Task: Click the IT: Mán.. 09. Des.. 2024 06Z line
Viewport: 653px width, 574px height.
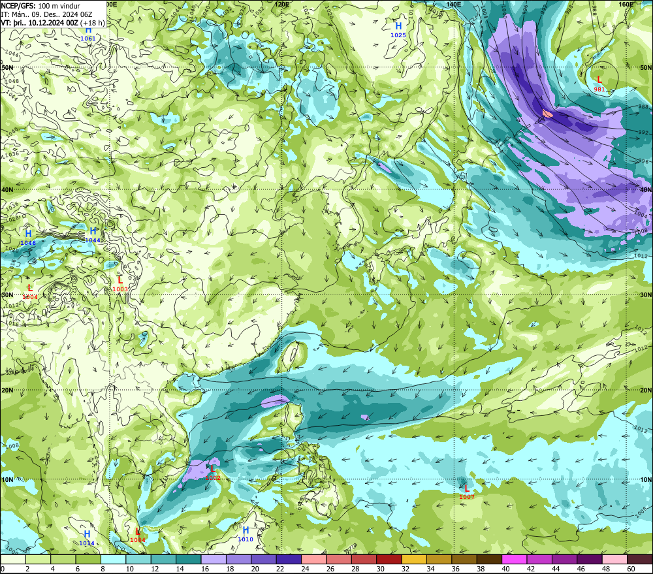Action: point(46,14)
